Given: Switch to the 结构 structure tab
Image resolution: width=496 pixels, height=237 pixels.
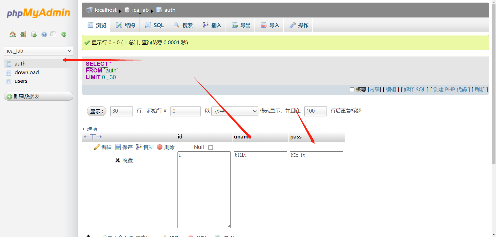Looking at the screenshot, I should pos(125,25).
